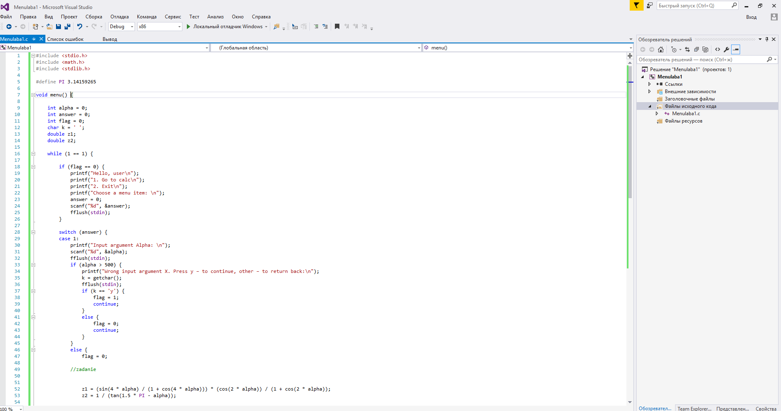Open the Send Feedback icon
781x411 pixels.
coord(649,5)
